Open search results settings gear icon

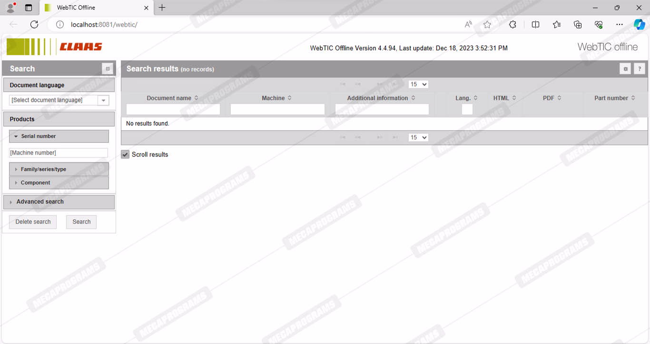(625, 69)
